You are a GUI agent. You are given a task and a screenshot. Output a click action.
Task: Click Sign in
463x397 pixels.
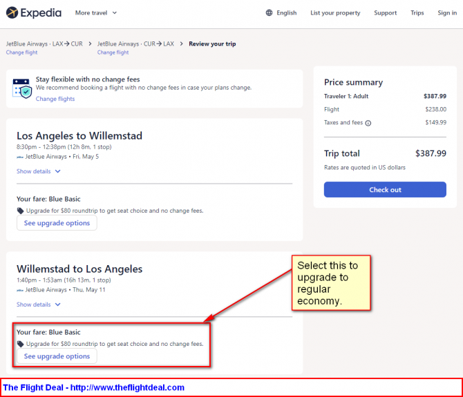447,12
